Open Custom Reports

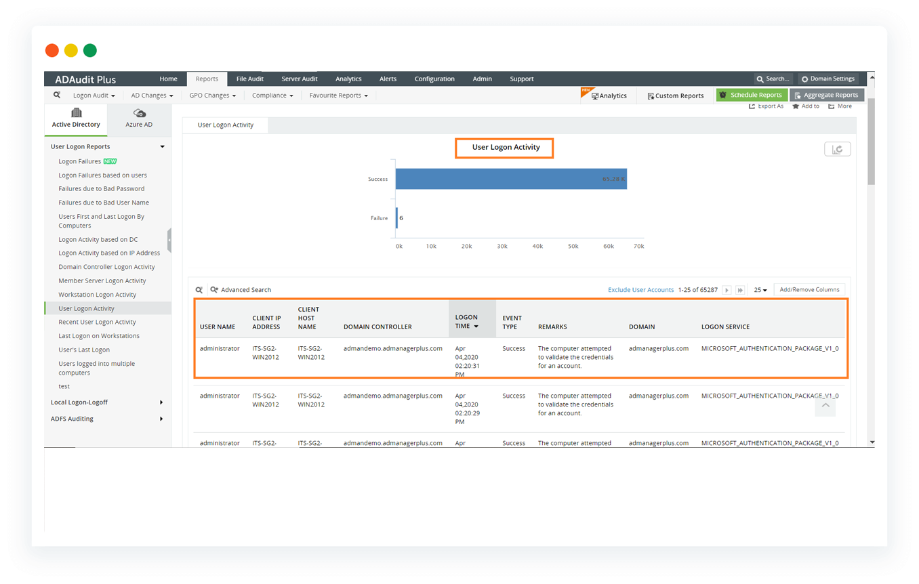pyautogui.click(x=675, y=96)
